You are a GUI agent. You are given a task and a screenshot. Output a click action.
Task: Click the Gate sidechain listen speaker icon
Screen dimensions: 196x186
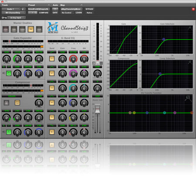[3, 73]
